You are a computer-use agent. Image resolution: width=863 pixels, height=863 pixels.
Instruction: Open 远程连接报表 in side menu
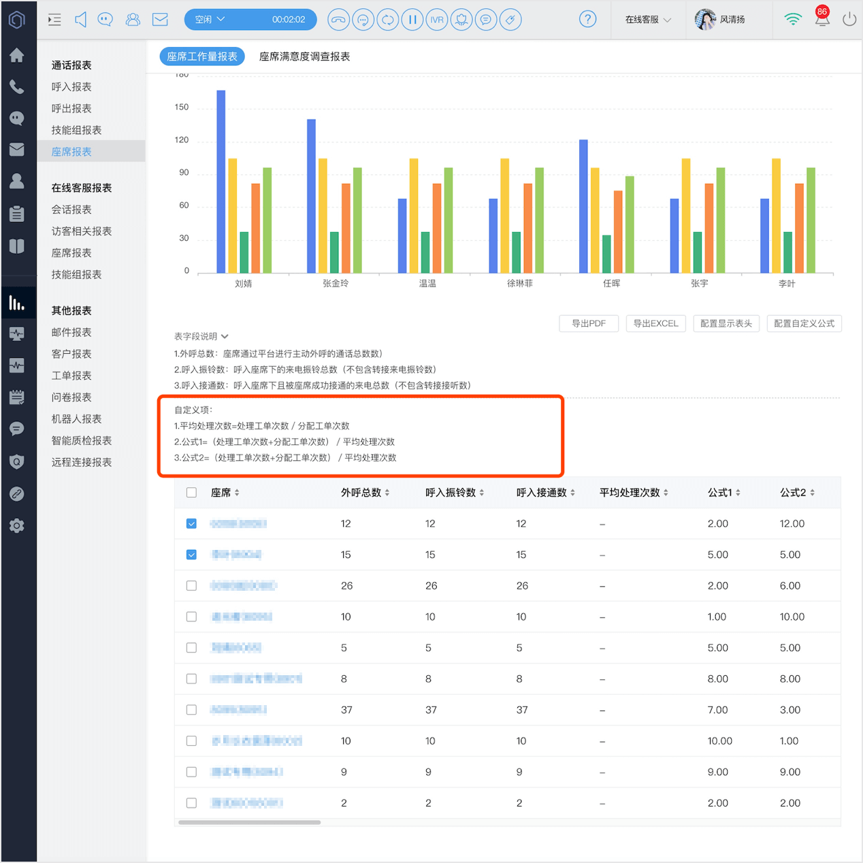tap(82, 463)
